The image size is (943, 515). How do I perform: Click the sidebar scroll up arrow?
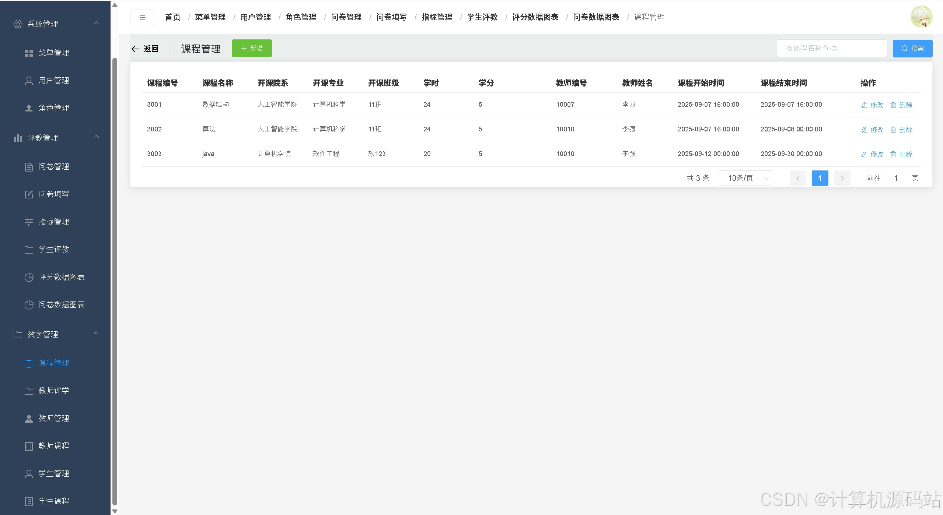tap(115, 5)
